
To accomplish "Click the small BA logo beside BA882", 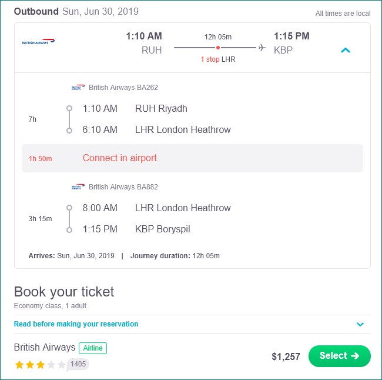I will pos(78,187).
